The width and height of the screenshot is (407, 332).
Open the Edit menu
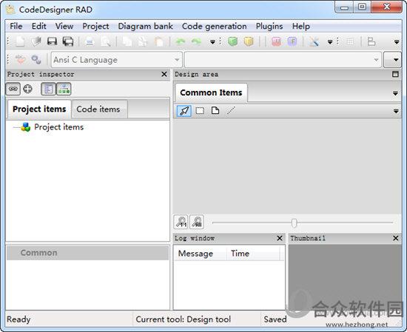coord(39,26)
